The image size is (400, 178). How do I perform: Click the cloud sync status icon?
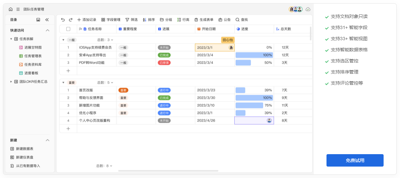pos(308,9)
